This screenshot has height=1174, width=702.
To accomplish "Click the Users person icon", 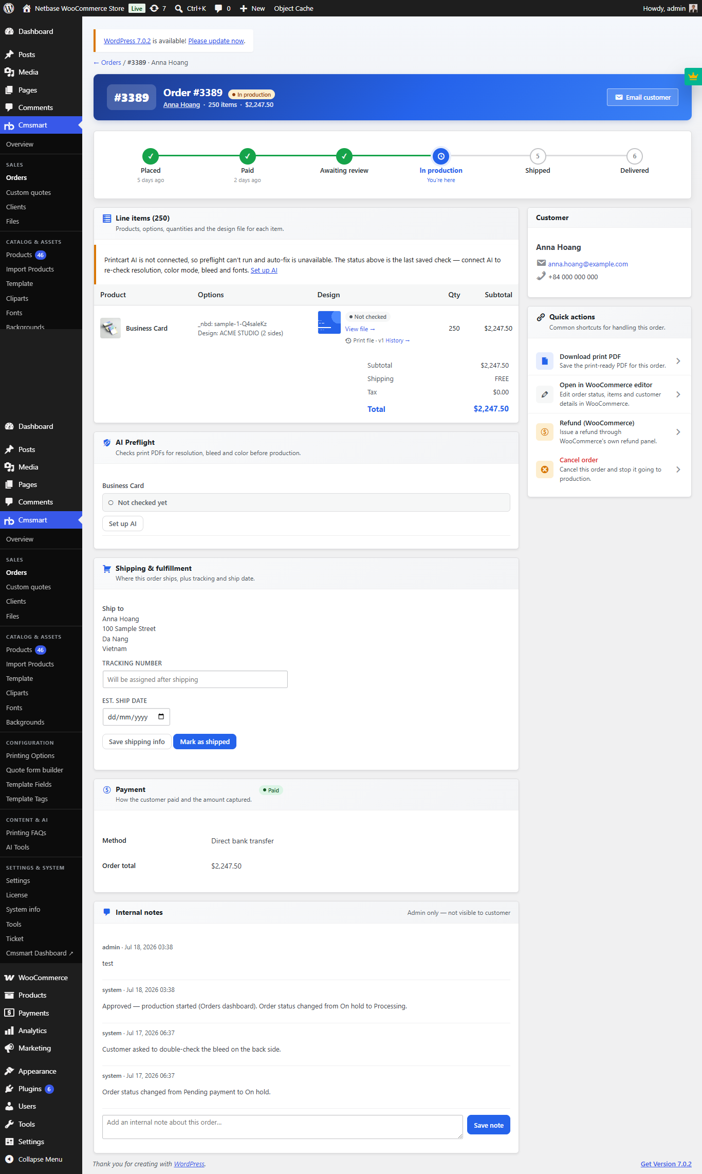I will click(9, 1106).
